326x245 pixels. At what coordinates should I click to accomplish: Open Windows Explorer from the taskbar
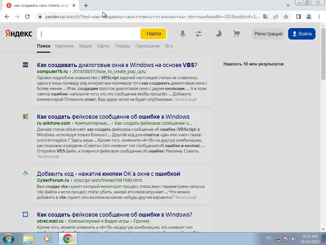coord(28,239)
